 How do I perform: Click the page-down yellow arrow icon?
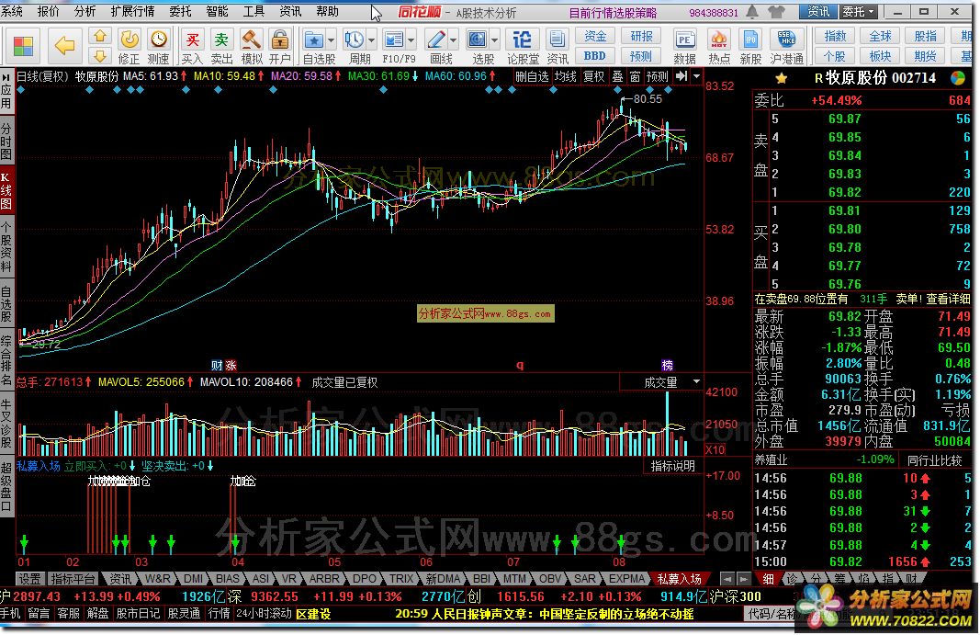click(100, 57)
